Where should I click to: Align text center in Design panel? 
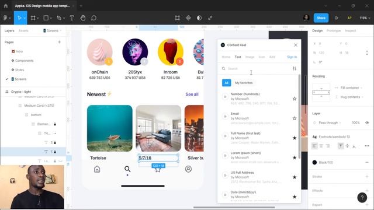(321, 146)
